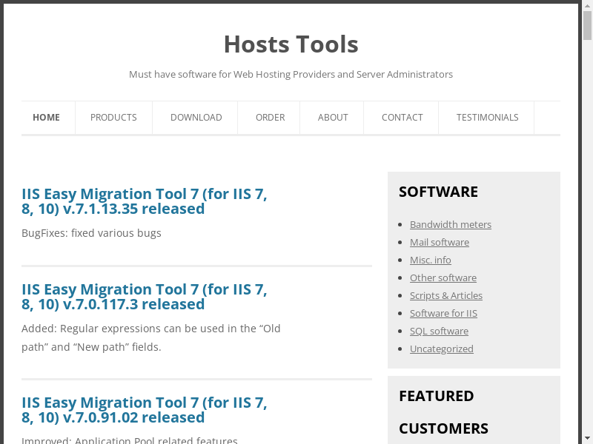
Task: Browse the Bandwidth meters category
Action: coord(450,224)
